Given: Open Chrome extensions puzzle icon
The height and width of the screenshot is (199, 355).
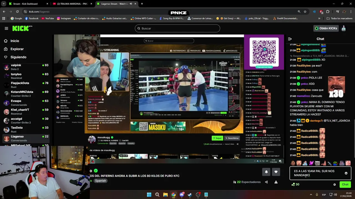Looking at the screenshot, I should [328, 12].
